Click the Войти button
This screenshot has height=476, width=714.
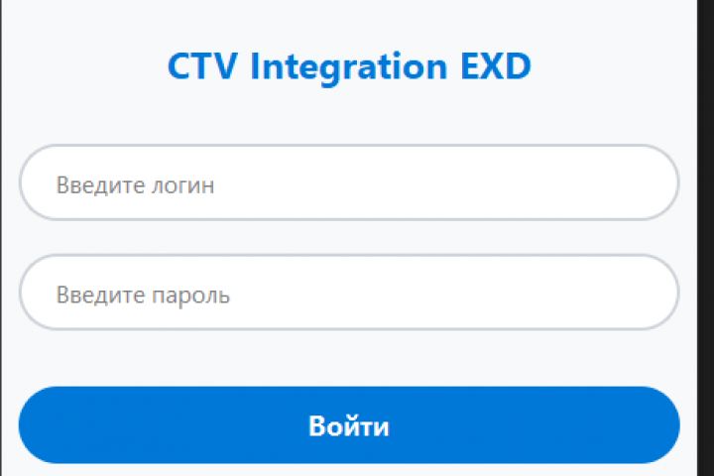click(349, 425)
